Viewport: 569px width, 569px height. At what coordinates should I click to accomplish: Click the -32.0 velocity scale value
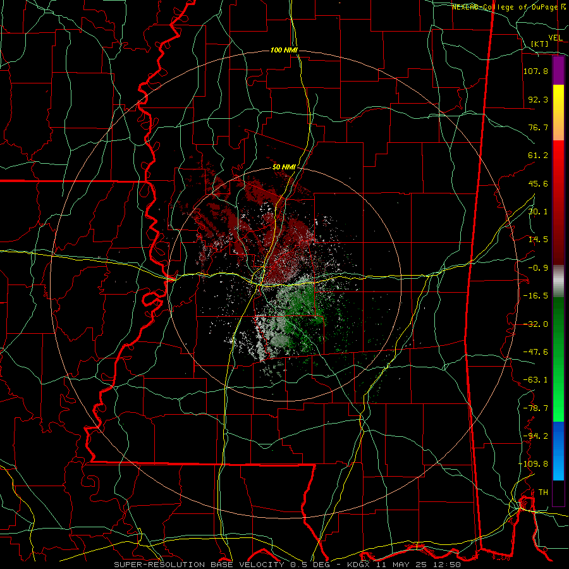pos(535,324)
